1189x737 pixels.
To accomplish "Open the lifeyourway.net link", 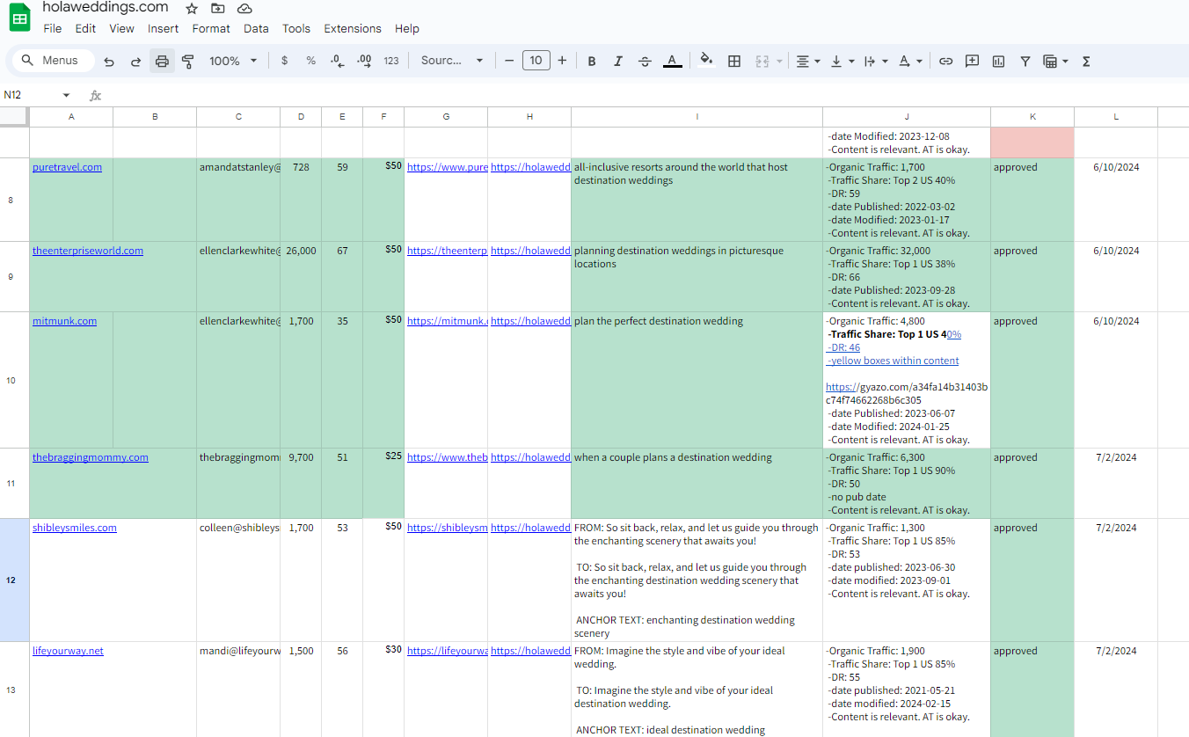I will pyautogui.click(x=68, y=651).
